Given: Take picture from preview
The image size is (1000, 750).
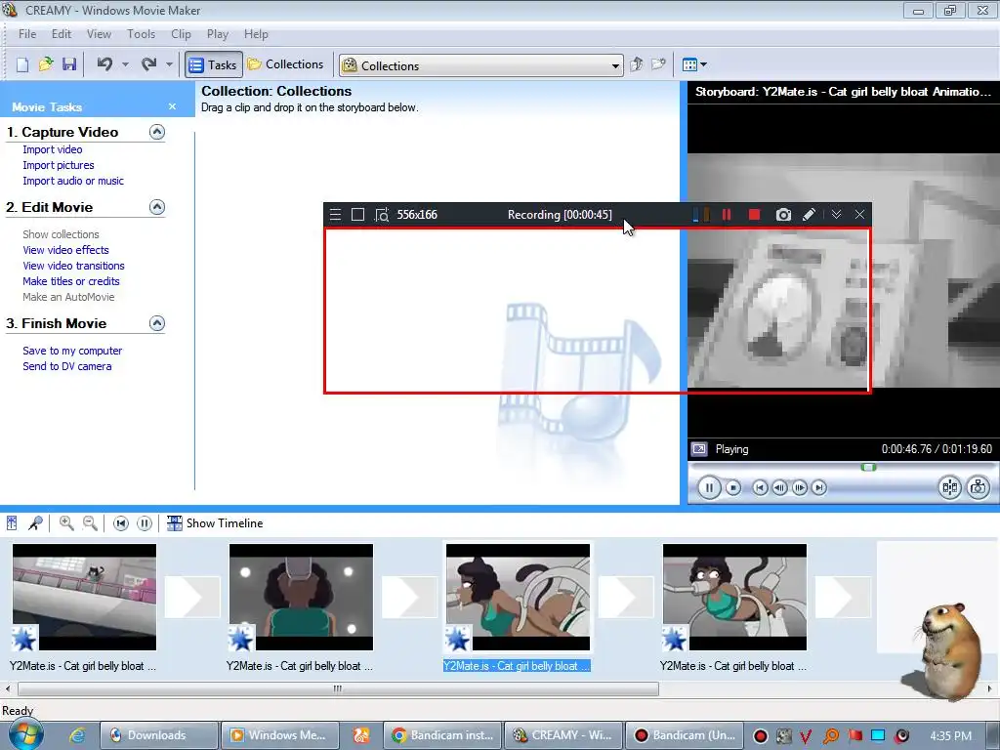Looking at the screenshot, I should 979,488.
